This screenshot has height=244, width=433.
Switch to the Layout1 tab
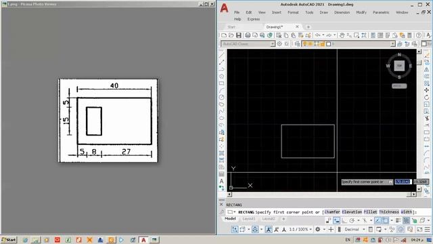click(x=248, y=219)
